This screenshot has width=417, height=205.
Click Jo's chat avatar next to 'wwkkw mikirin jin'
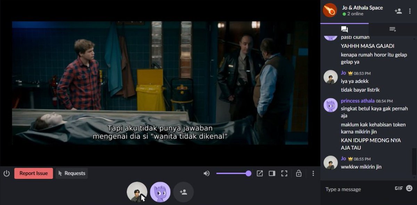(330, 163)
